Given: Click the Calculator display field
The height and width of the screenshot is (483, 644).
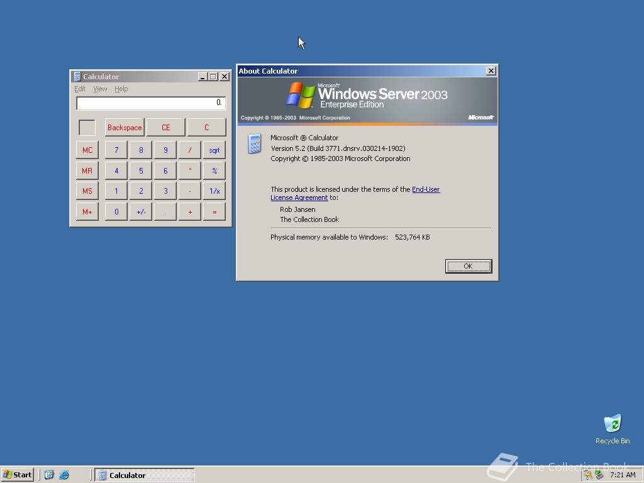Looking at the screenshot, I should (x=151, y=103).
